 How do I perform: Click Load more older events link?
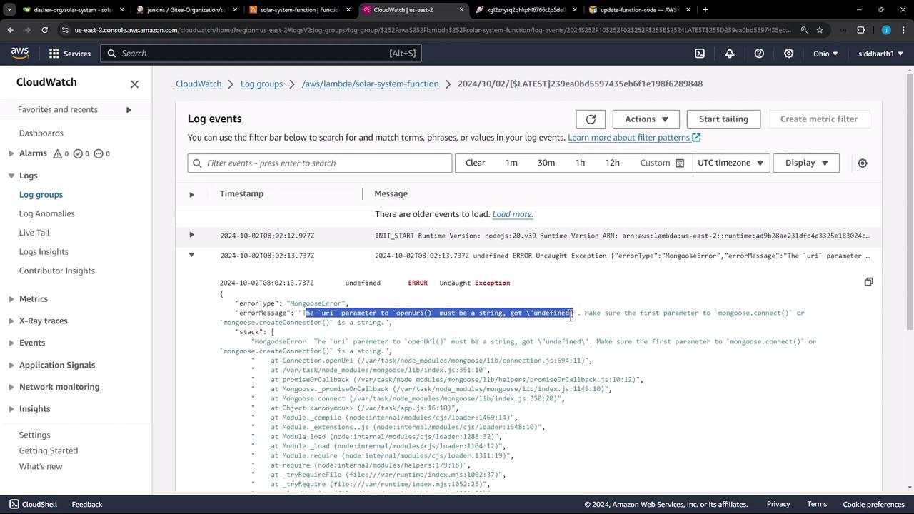pos(512,214)
